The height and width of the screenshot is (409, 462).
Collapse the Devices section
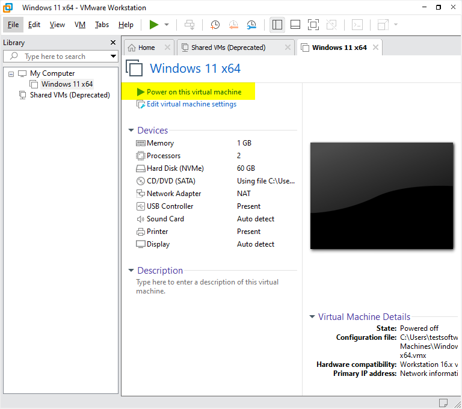tap(131, 131)
